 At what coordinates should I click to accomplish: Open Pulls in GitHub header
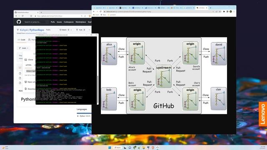point(53,22)
